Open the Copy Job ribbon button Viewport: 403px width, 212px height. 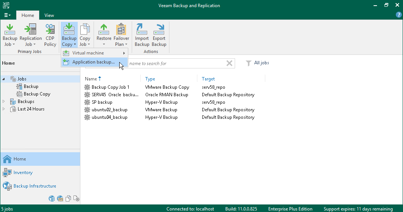coord(85,35)
